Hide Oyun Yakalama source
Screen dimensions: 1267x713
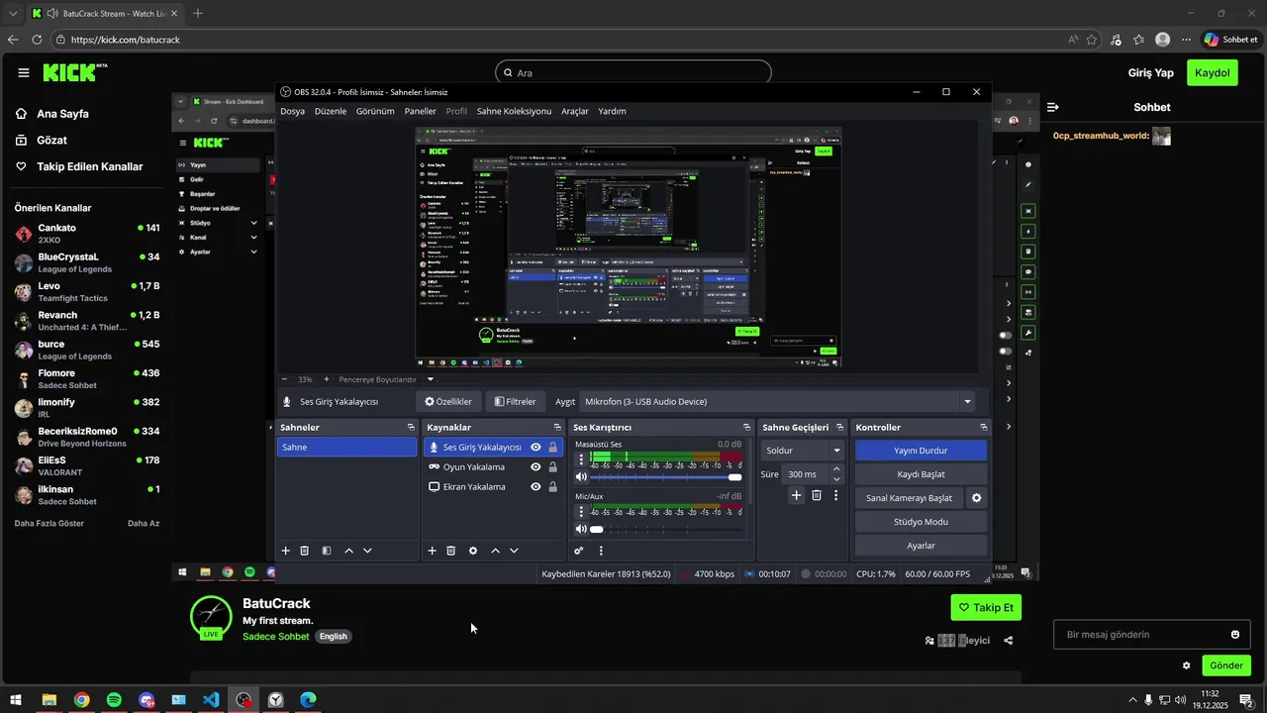pos(536,467)
